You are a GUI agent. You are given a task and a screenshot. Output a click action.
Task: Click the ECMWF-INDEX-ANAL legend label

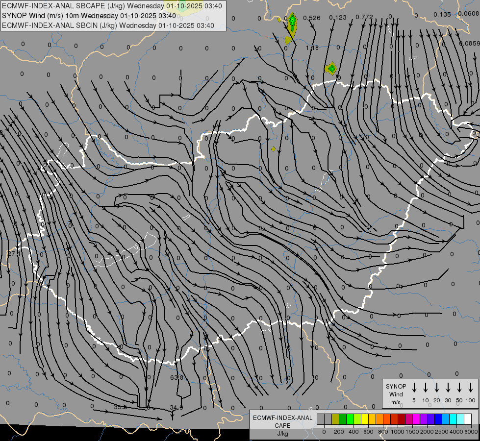coord(282,418)
